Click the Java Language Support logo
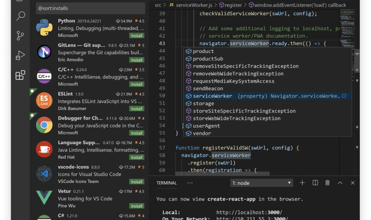Viewport: 371px width, 220px height. pos(44,149)
